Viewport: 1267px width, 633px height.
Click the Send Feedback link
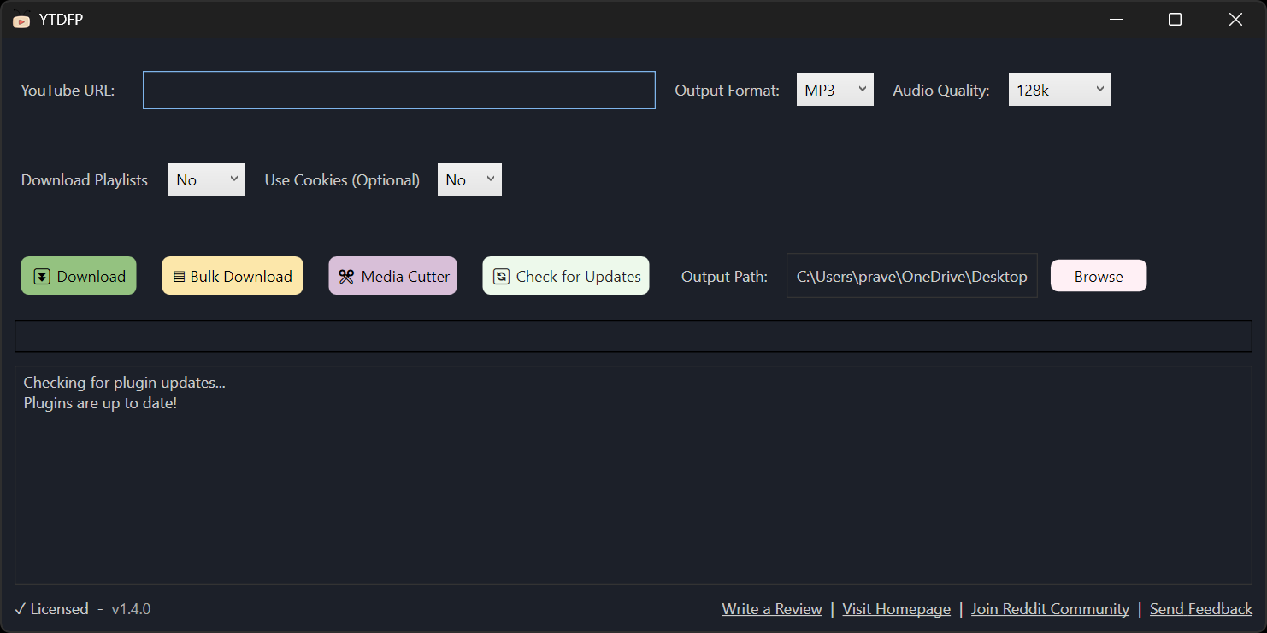pos(1200,609)
